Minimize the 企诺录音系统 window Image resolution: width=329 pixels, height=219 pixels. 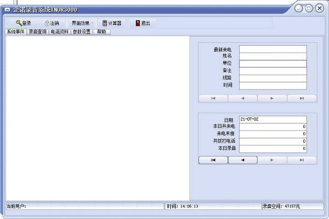click(299, 8)
